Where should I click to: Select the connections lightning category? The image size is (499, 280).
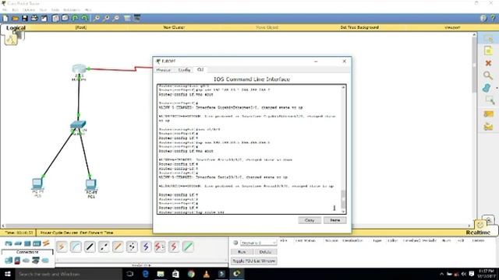coord(46,243)
